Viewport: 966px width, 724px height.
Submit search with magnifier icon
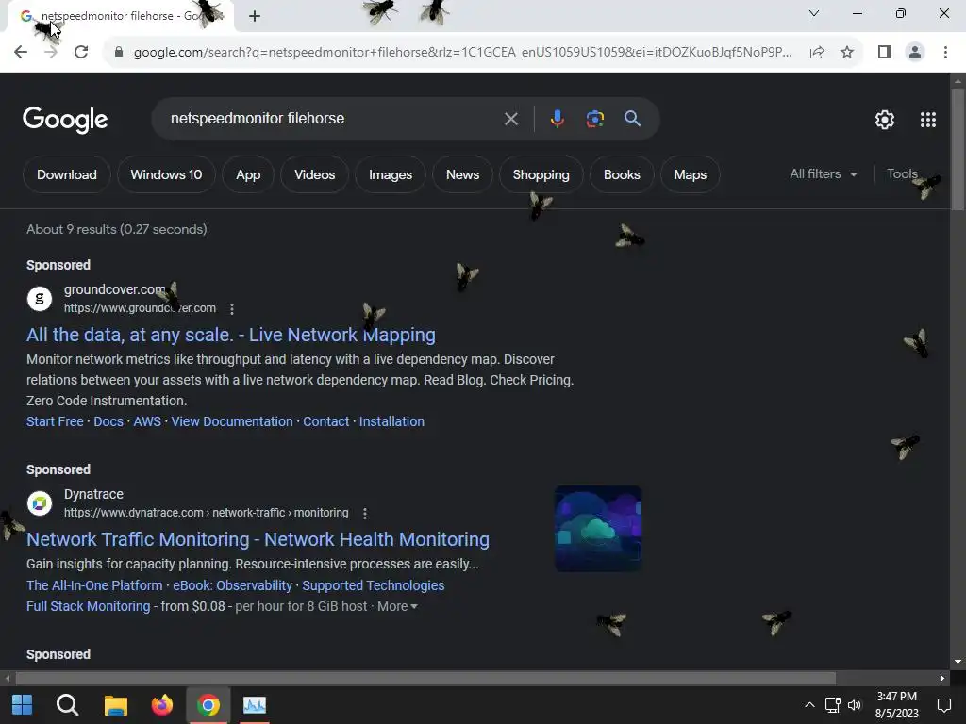coord(632,119)
